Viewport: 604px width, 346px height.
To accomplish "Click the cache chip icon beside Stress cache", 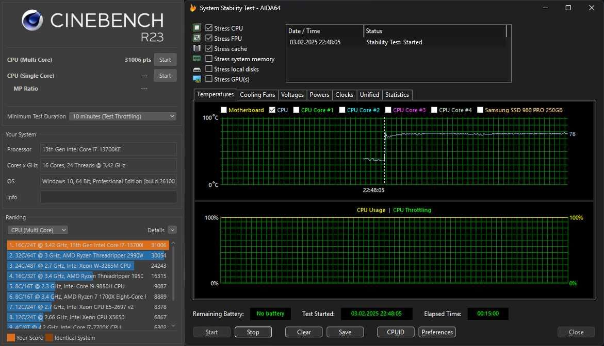I will (x=197, y=48).
